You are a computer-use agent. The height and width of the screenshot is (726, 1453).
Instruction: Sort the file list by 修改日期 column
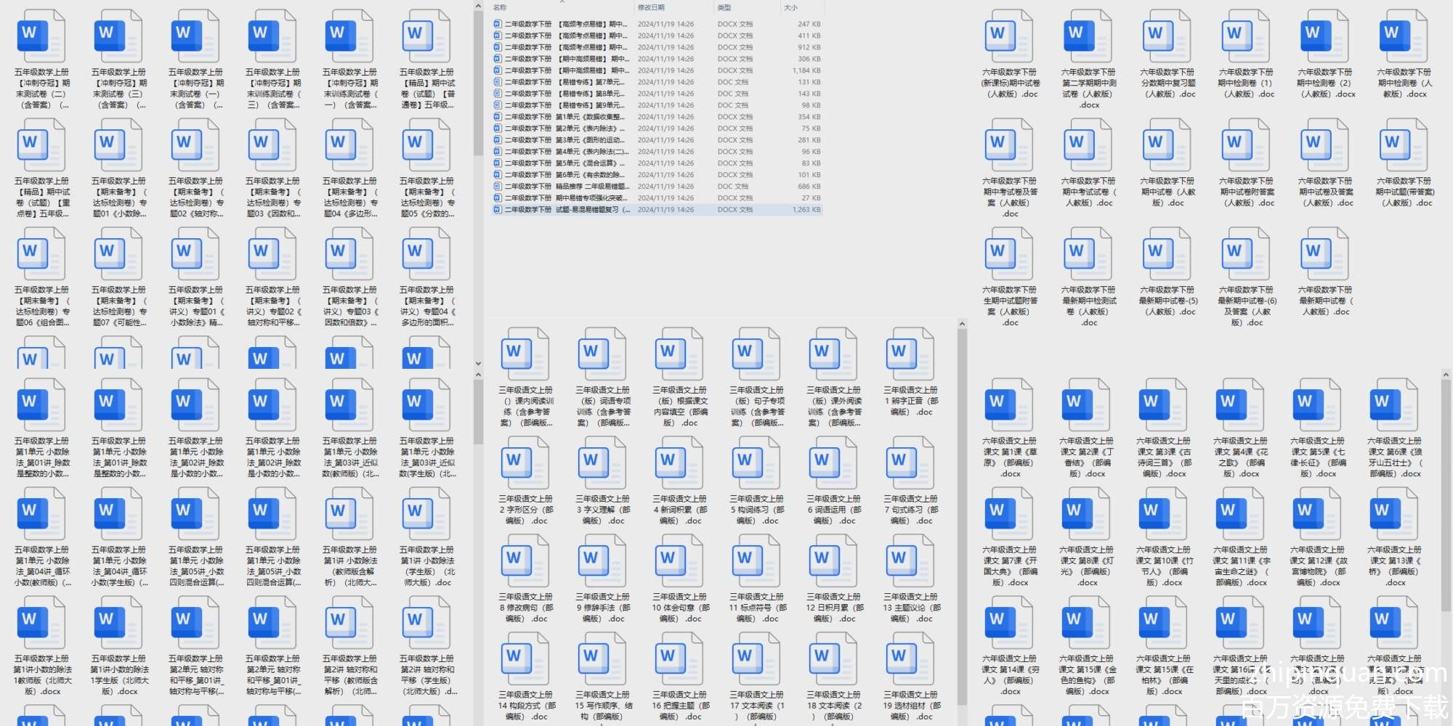651,7
